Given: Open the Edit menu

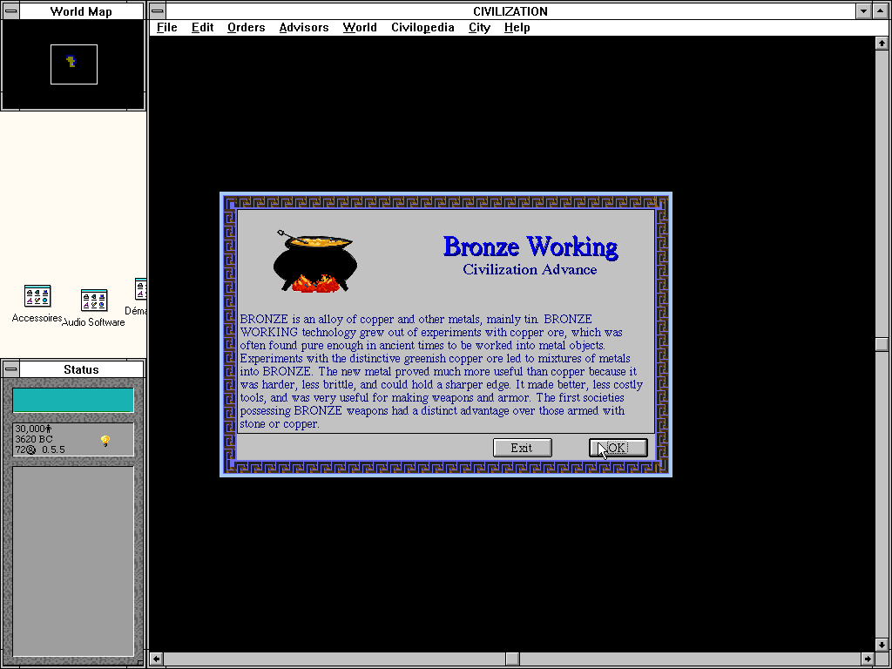Looking at the screenshot, I should click(202, 27).
